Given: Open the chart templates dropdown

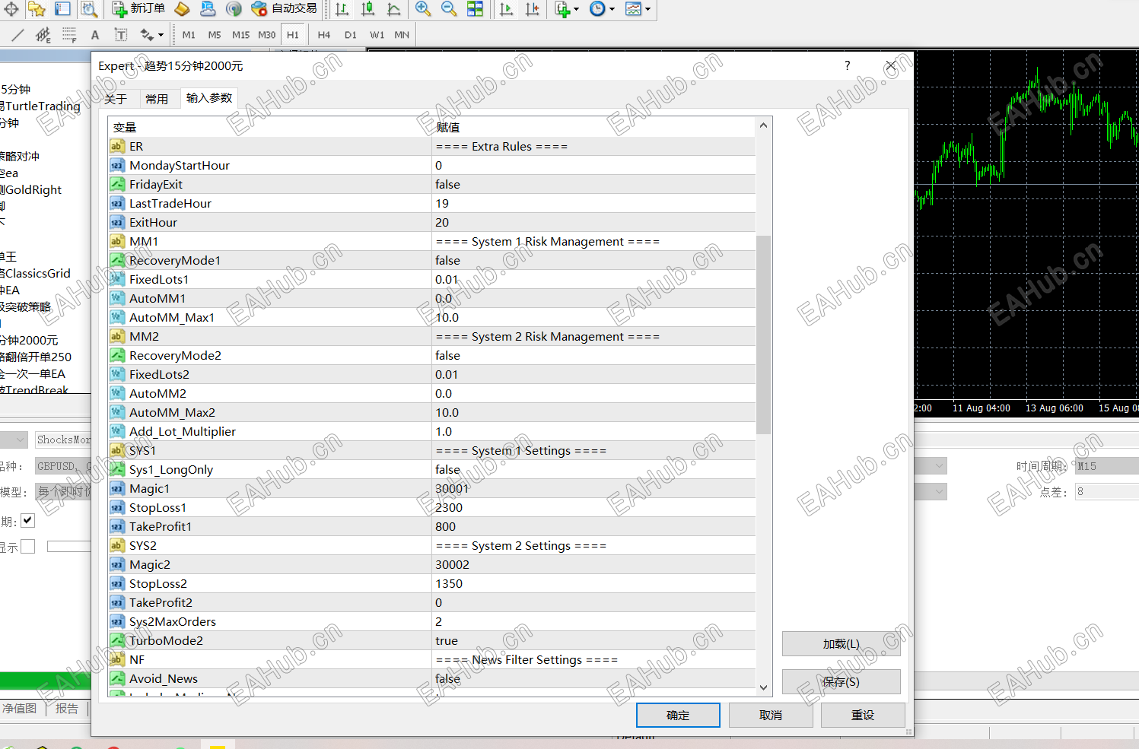Looking at the screenshot, I should coord(638,9).
